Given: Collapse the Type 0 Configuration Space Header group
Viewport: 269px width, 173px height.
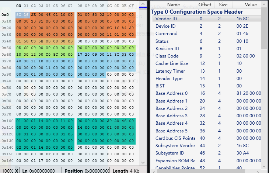Looking at the screenshot, I should point(196,12).
